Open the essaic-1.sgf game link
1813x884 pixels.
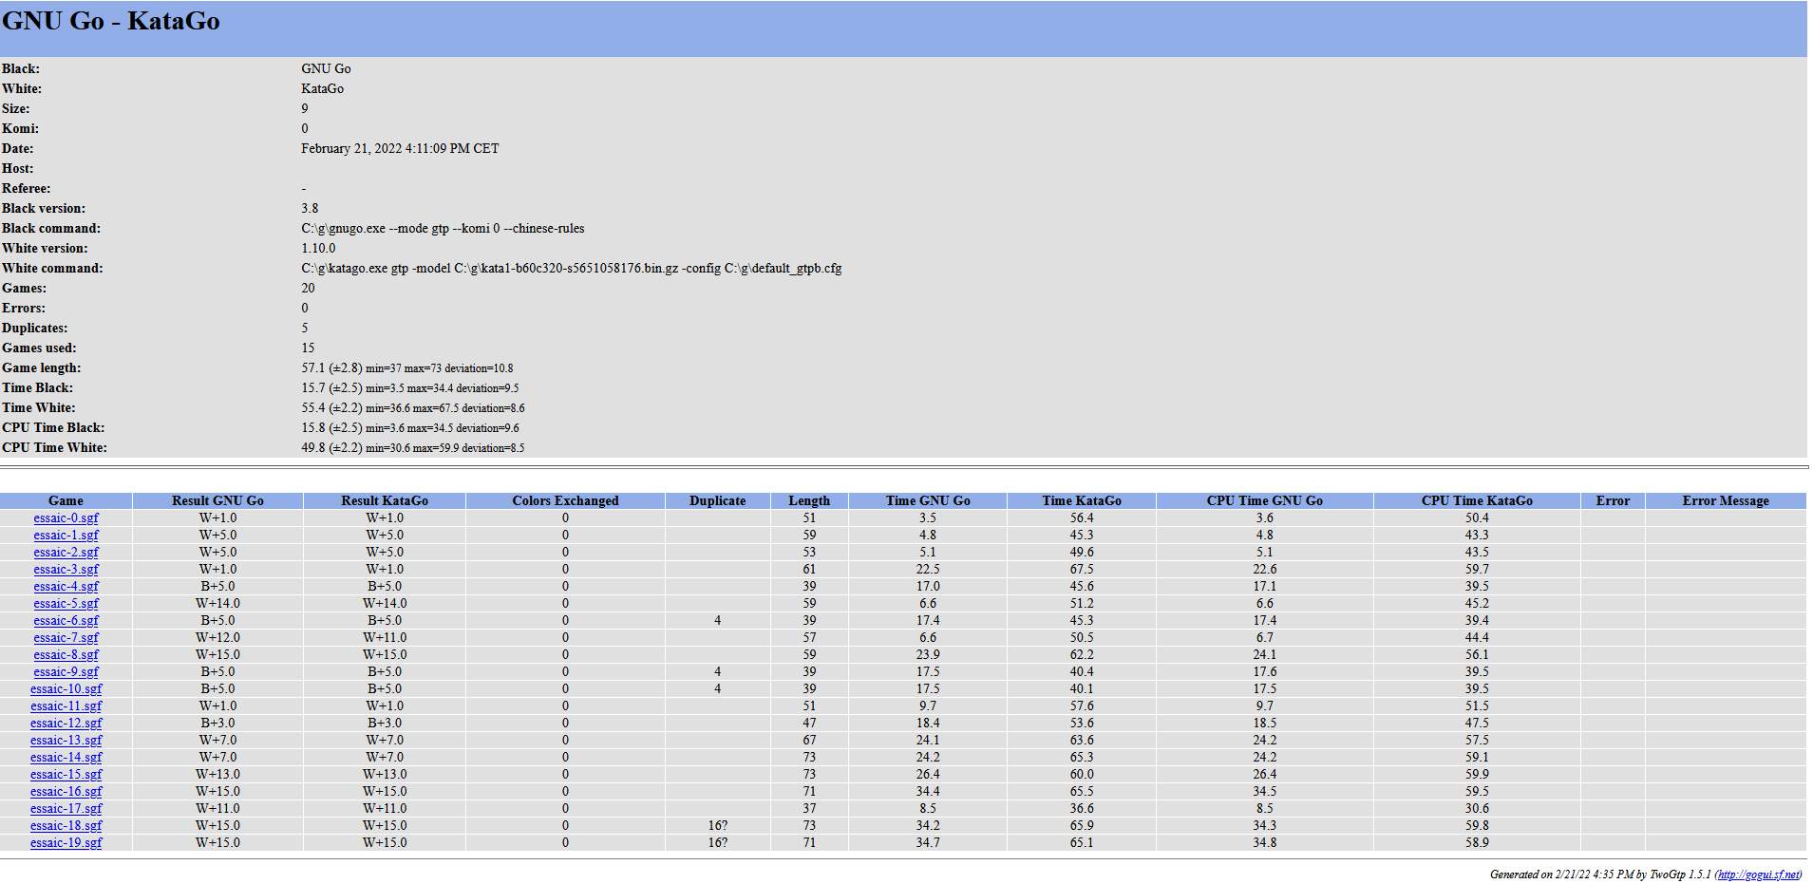[66, 536]
